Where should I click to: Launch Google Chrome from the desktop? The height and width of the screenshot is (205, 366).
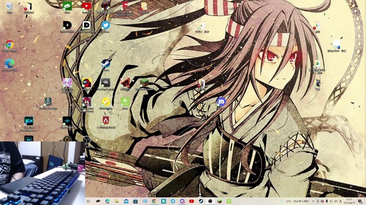[x=10, y=44]
